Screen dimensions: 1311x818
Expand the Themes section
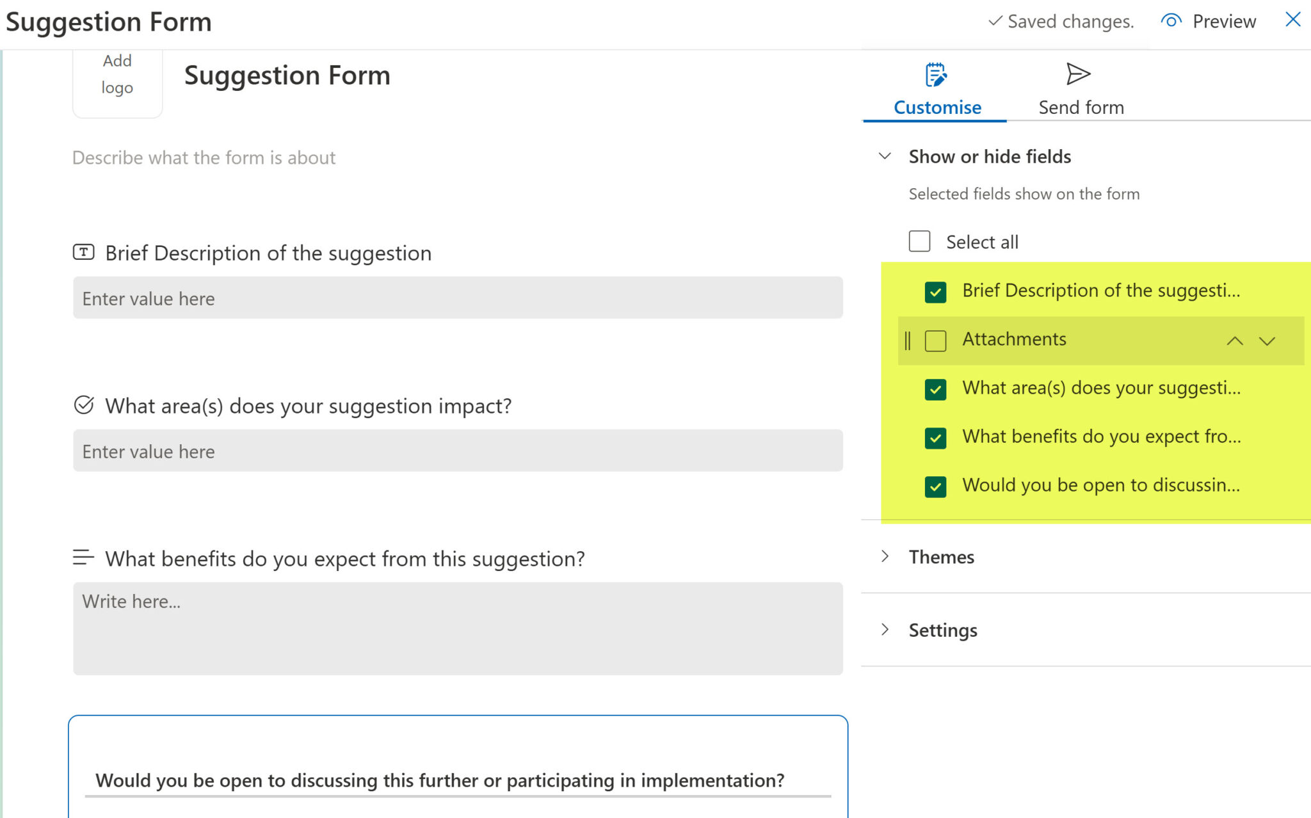(x=885, y=556)
